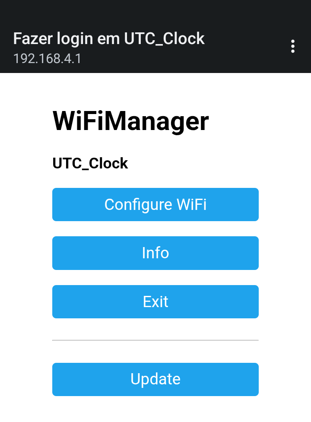Show more options via vertical dots icon
The height and width of the screenshot is (422, 311).
[x=293, y=46]
